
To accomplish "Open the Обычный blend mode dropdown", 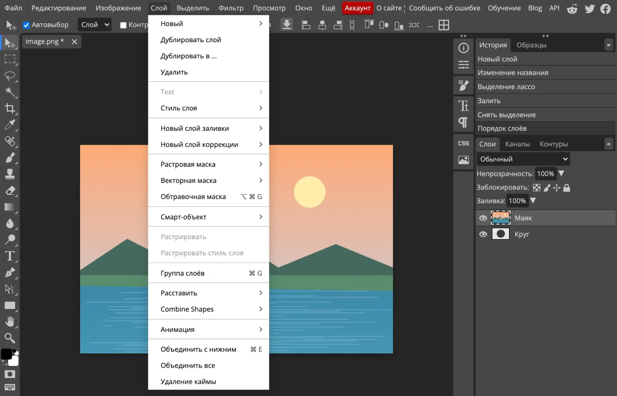I will [523, 159].
